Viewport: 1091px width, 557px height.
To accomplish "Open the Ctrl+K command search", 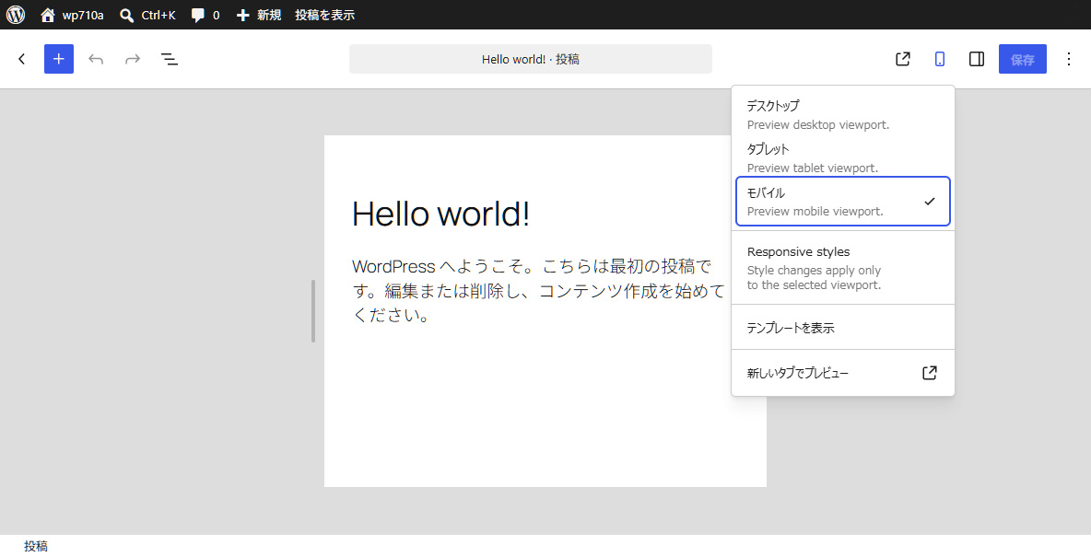I will [x=147, y=15].
